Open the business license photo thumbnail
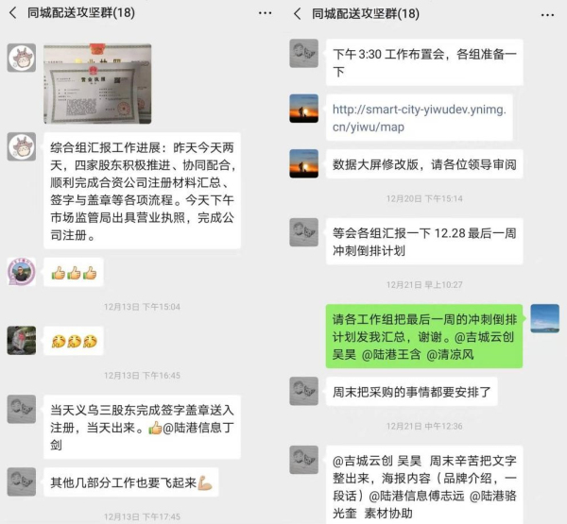Screen dimensions: 567x524 97,84
